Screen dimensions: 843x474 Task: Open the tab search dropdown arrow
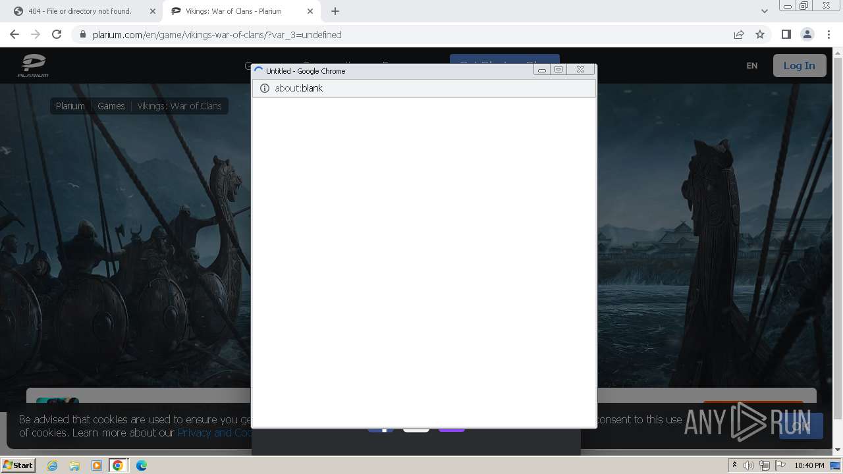pyautogui.click(x=765, y=11)
